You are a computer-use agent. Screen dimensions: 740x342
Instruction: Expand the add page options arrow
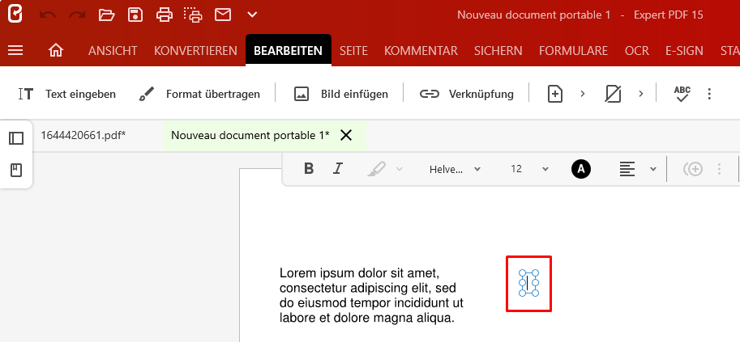(x=583, y=94)
